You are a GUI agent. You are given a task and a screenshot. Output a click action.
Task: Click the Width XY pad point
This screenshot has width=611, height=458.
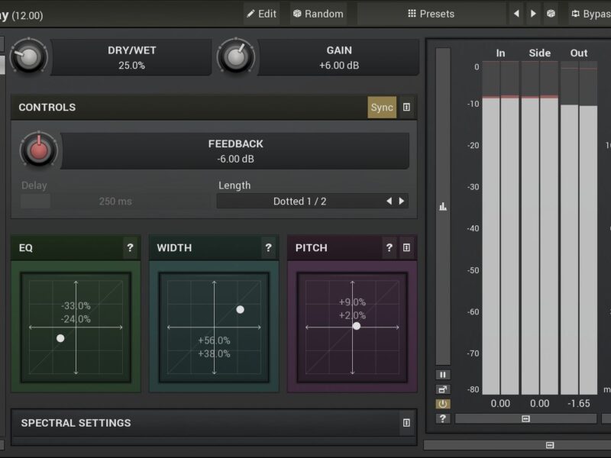click(x=240, y=309)
